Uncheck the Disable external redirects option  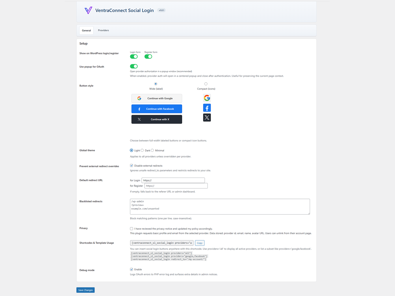[131, 165]
